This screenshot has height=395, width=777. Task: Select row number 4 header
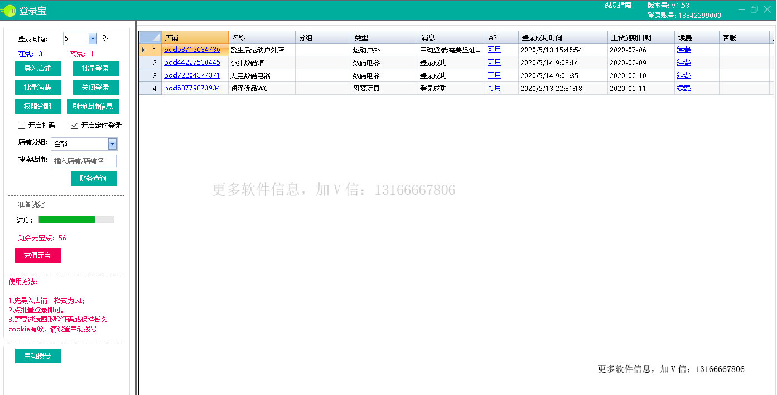tap(150, 88)
